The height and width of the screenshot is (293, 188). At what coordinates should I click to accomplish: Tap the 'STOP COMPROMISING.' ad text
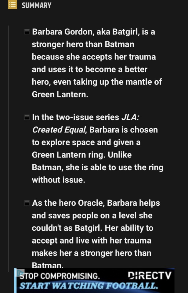(x=60, y=276)
